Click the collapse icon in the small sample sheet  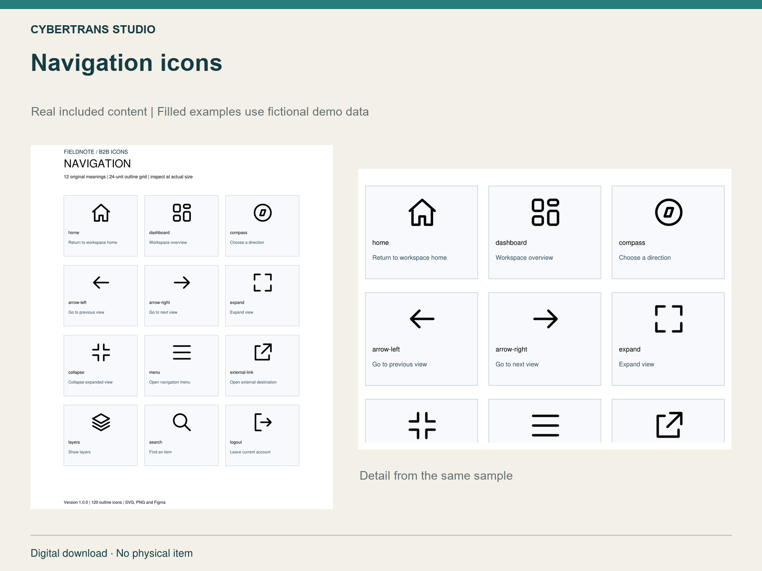coord(101,353)
